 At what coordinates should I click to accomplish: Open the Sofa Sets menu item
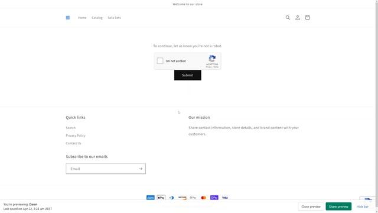tap(114, 18)
